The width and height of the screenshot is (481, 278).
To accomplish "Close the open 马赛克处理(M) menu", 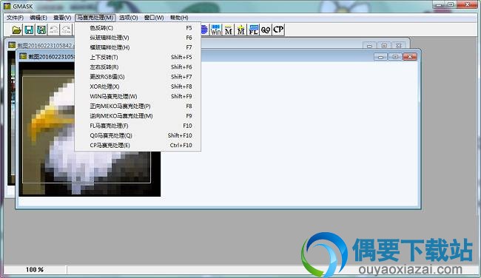I will 95,18.
